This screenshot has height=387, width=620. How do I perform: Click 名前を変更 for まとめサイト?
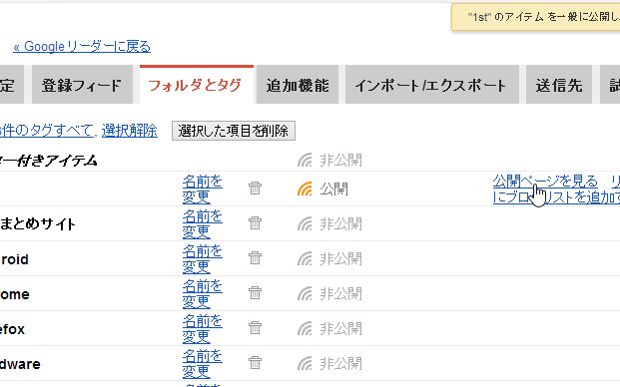(202, 223)
